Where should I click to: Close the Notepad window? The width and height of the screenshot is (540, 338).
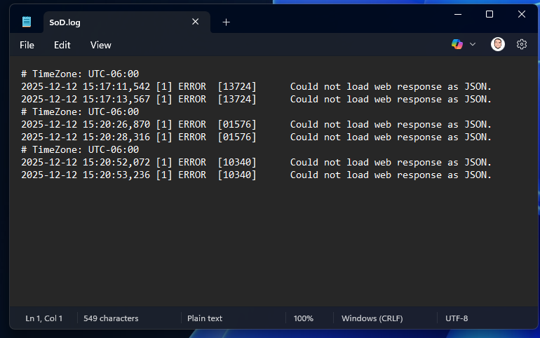[x=521, y=14]
